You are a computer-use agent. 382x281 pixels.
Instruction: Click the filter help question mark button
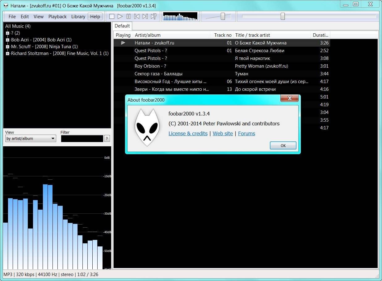[x=107, y=138]
